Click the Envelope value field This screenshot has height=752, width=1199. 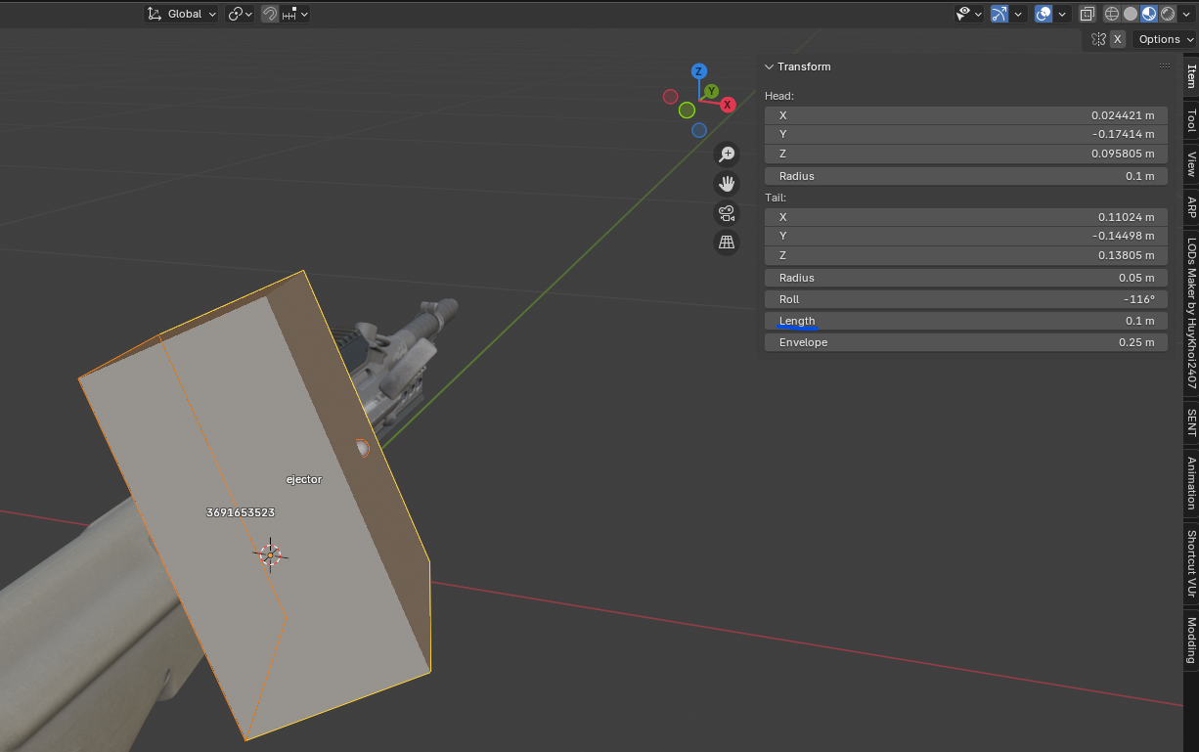tap(965, 342)
